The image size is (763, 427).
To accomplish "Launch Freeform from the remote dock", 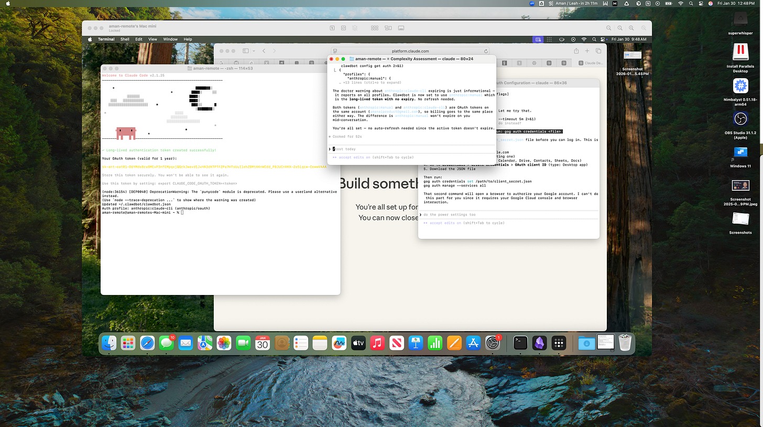I will [x=339, y=343].
